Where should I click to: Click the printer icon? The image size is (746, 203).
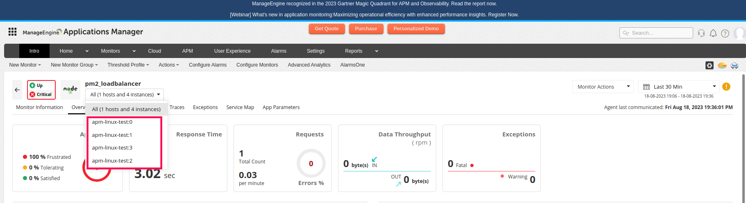point(735,65)
